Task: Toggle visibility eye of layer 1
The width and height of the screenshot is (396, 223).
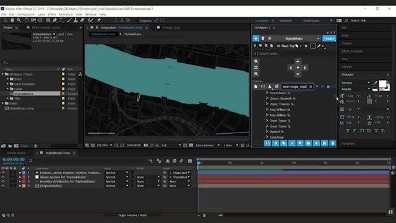Action: (3, 173)
